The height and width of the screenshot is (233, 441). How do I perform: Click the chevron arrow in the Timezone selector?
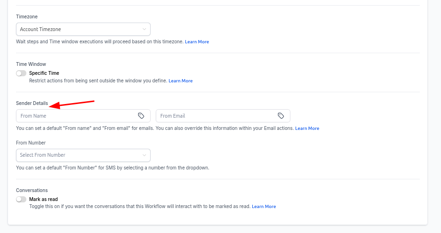144,29
